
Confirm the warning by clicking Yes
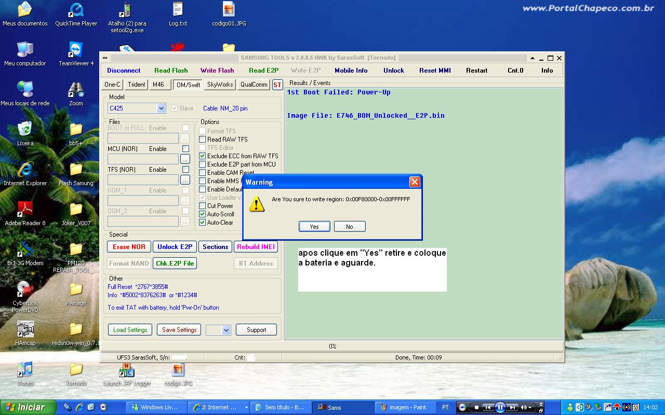(x=314, y=227)
